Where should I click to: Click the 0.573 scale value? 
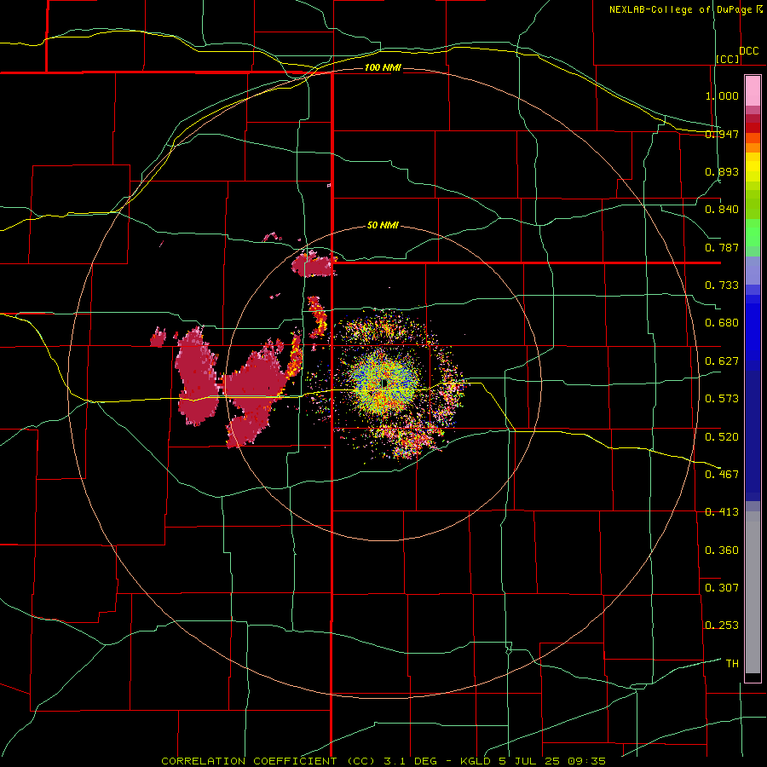pos(722,399)
